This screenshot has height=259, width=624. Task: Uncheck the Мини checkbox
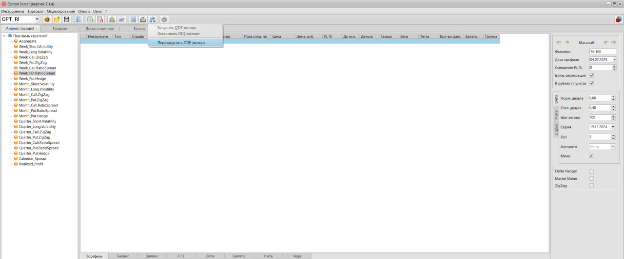coord(591,156)
